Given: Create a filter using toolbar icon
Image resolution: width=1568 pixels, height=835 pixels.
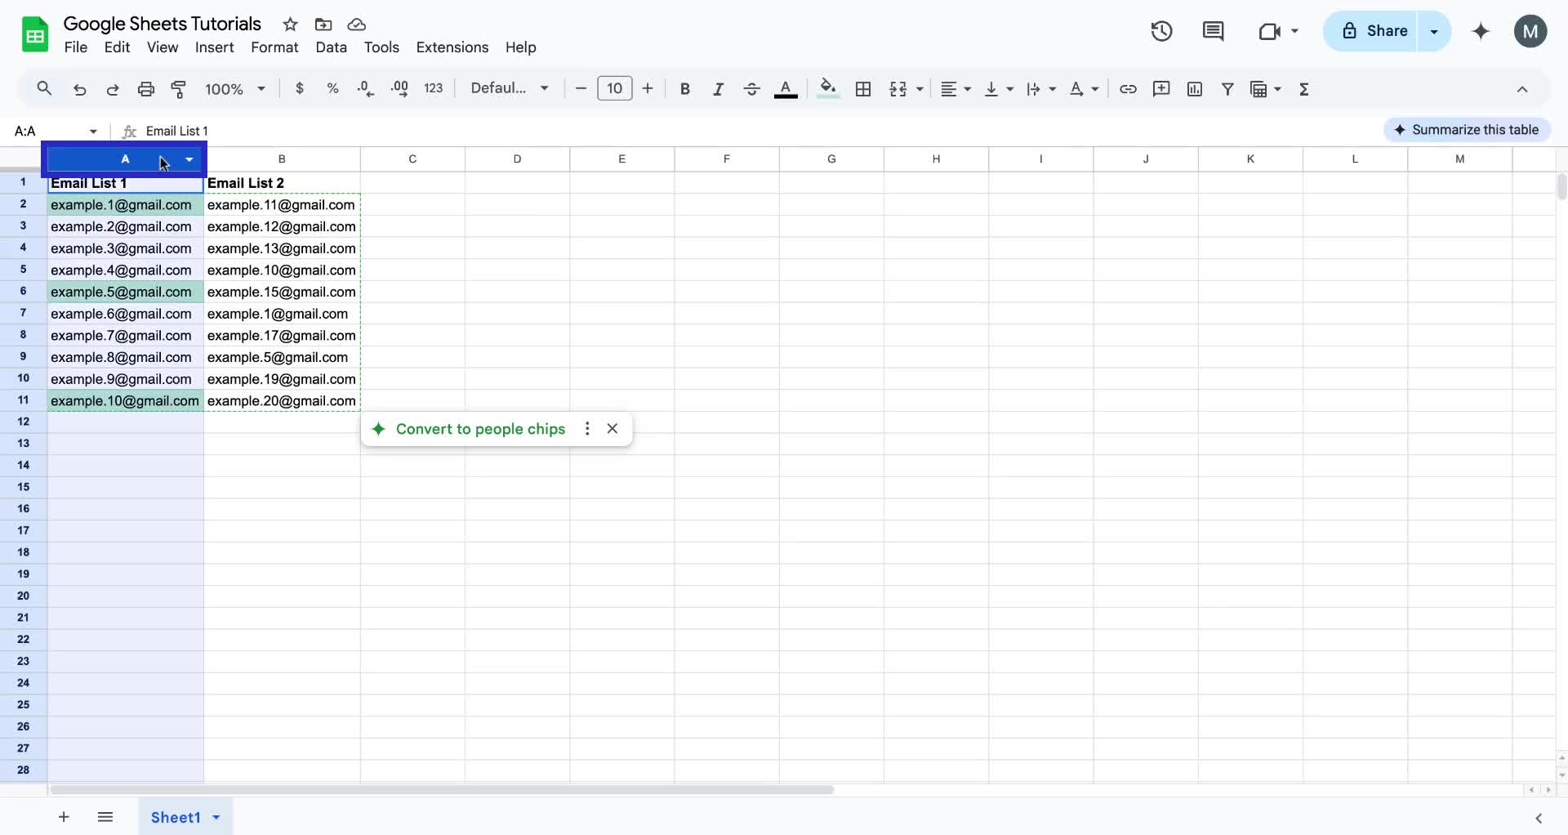Looking at the screenshot, I should (1228, 88).
